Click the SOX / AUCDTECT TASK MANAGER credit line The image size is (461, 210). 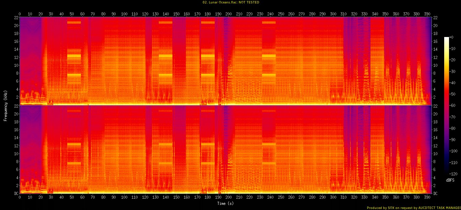(x=414, y=208)
